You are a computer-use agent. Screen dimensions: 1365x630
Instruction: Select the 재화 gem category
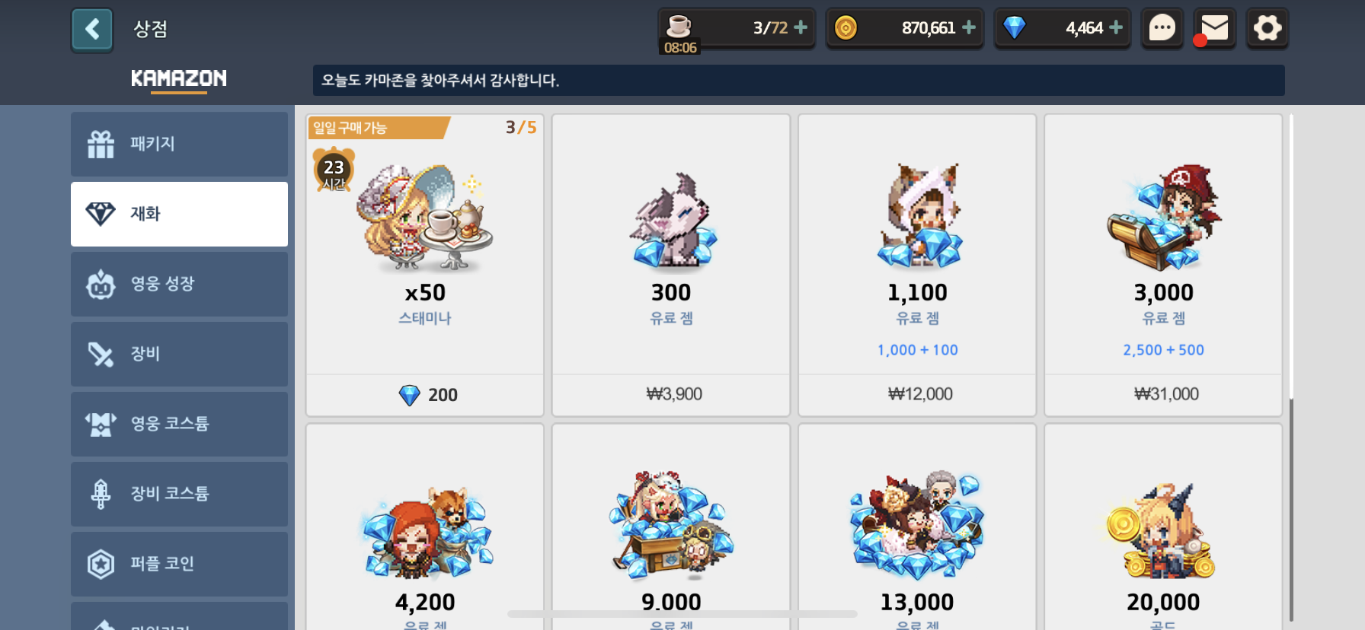(179, 214)
